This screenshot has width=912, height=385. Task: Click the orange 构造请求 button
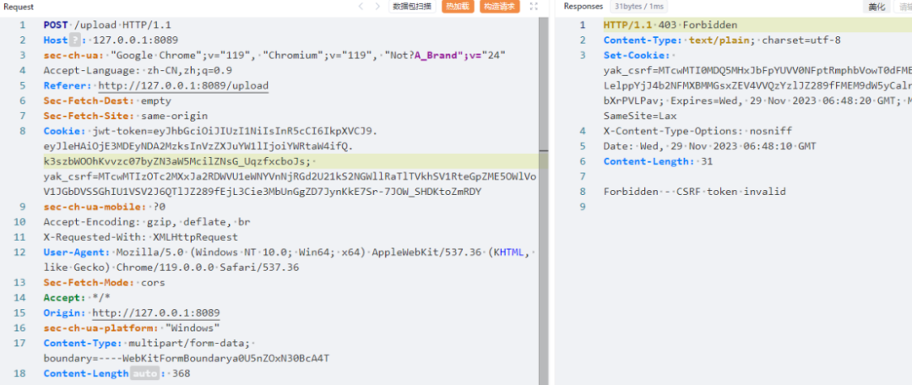500,7
